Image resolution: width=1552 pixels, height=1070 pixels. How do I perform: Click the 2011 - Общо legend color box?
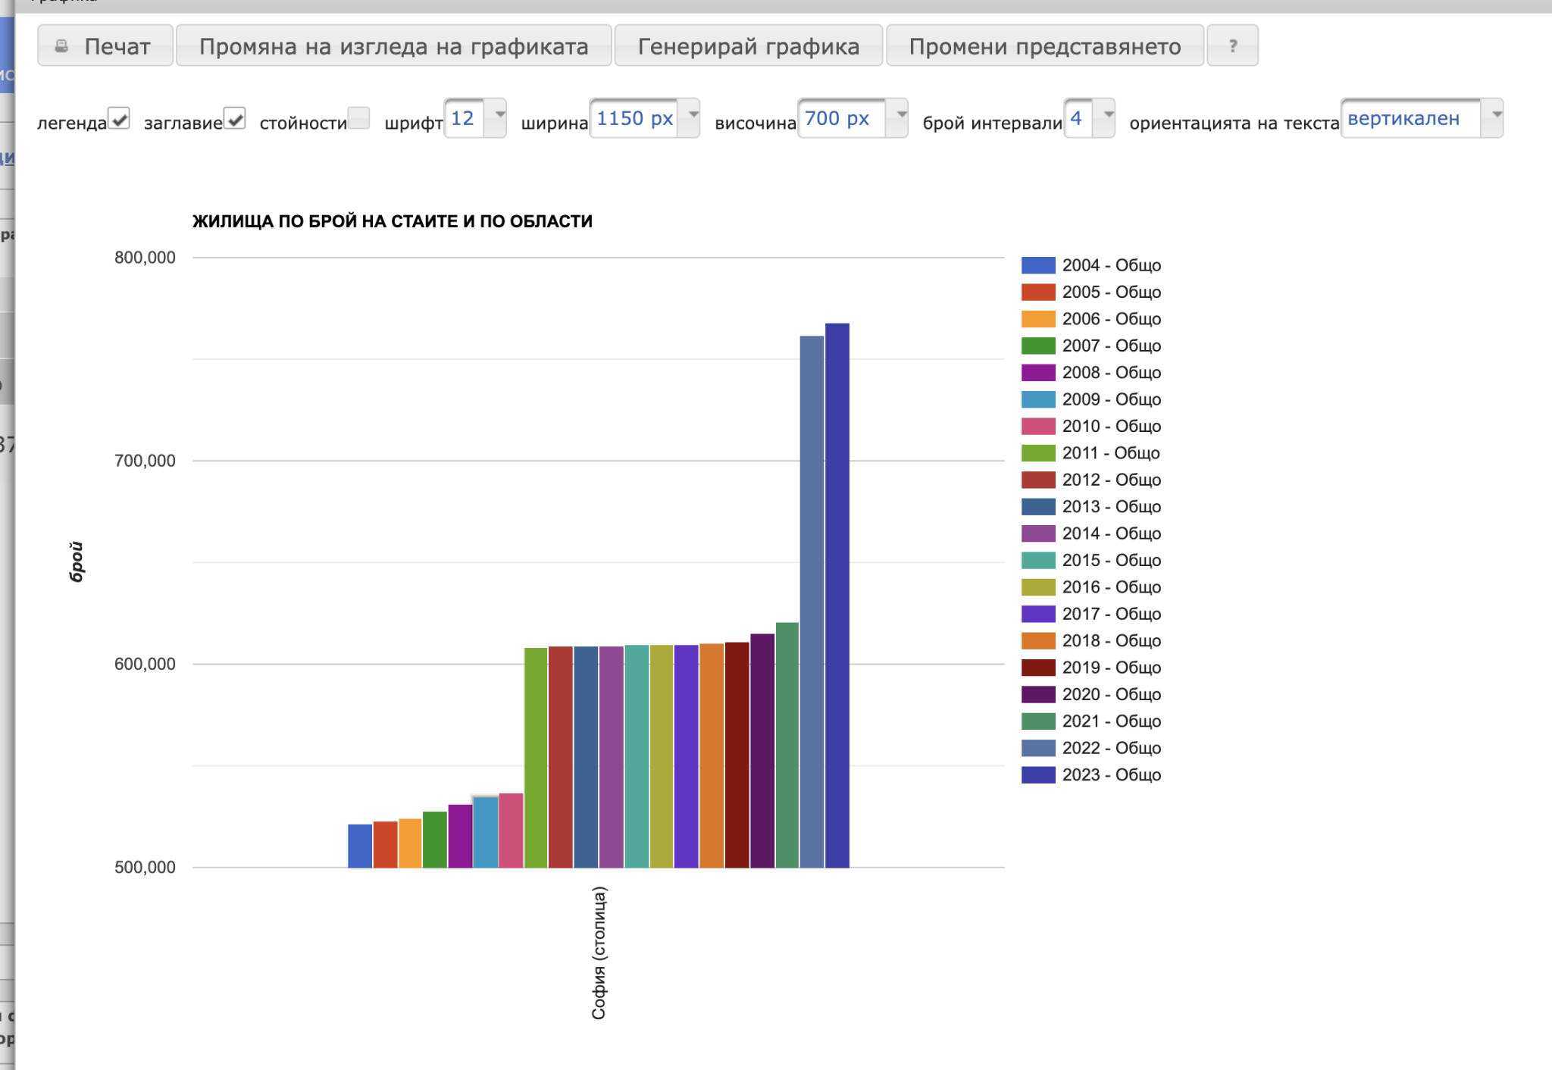(1037, 453)
